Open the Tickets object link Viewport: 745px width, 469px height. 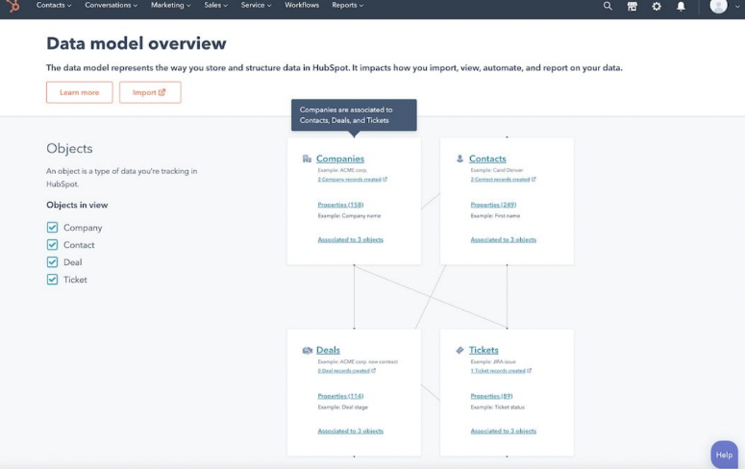pyautogui.click(x=484, y=350)
